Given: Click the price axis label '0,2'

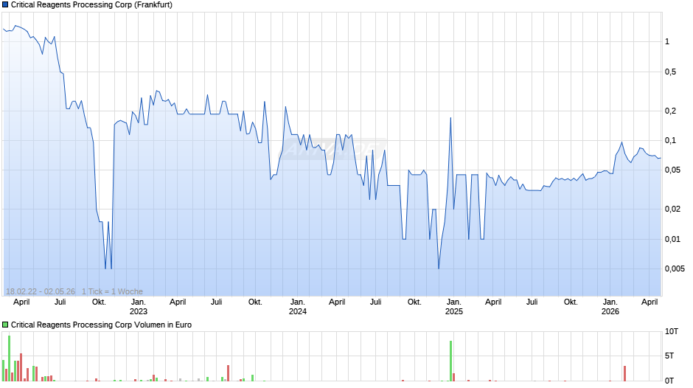Looking at the screenshot, I should [x=670, y=111].
